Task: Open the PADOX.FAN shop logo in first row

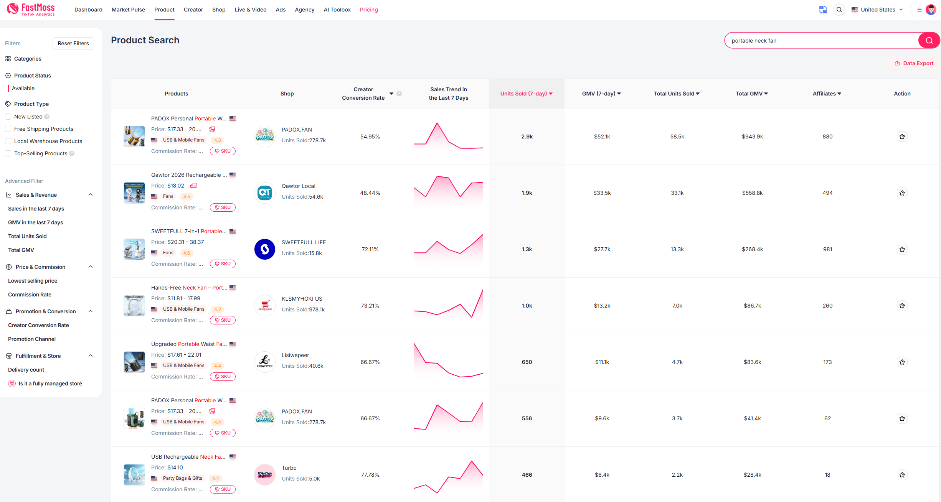Action: 265,137
